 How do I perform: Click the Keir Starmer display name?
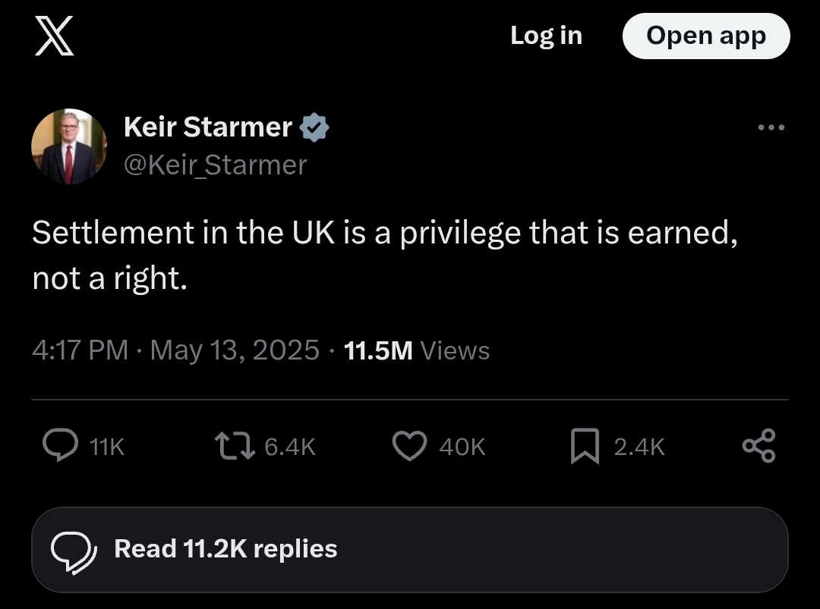pyautogui.click(x=207, y=127)
